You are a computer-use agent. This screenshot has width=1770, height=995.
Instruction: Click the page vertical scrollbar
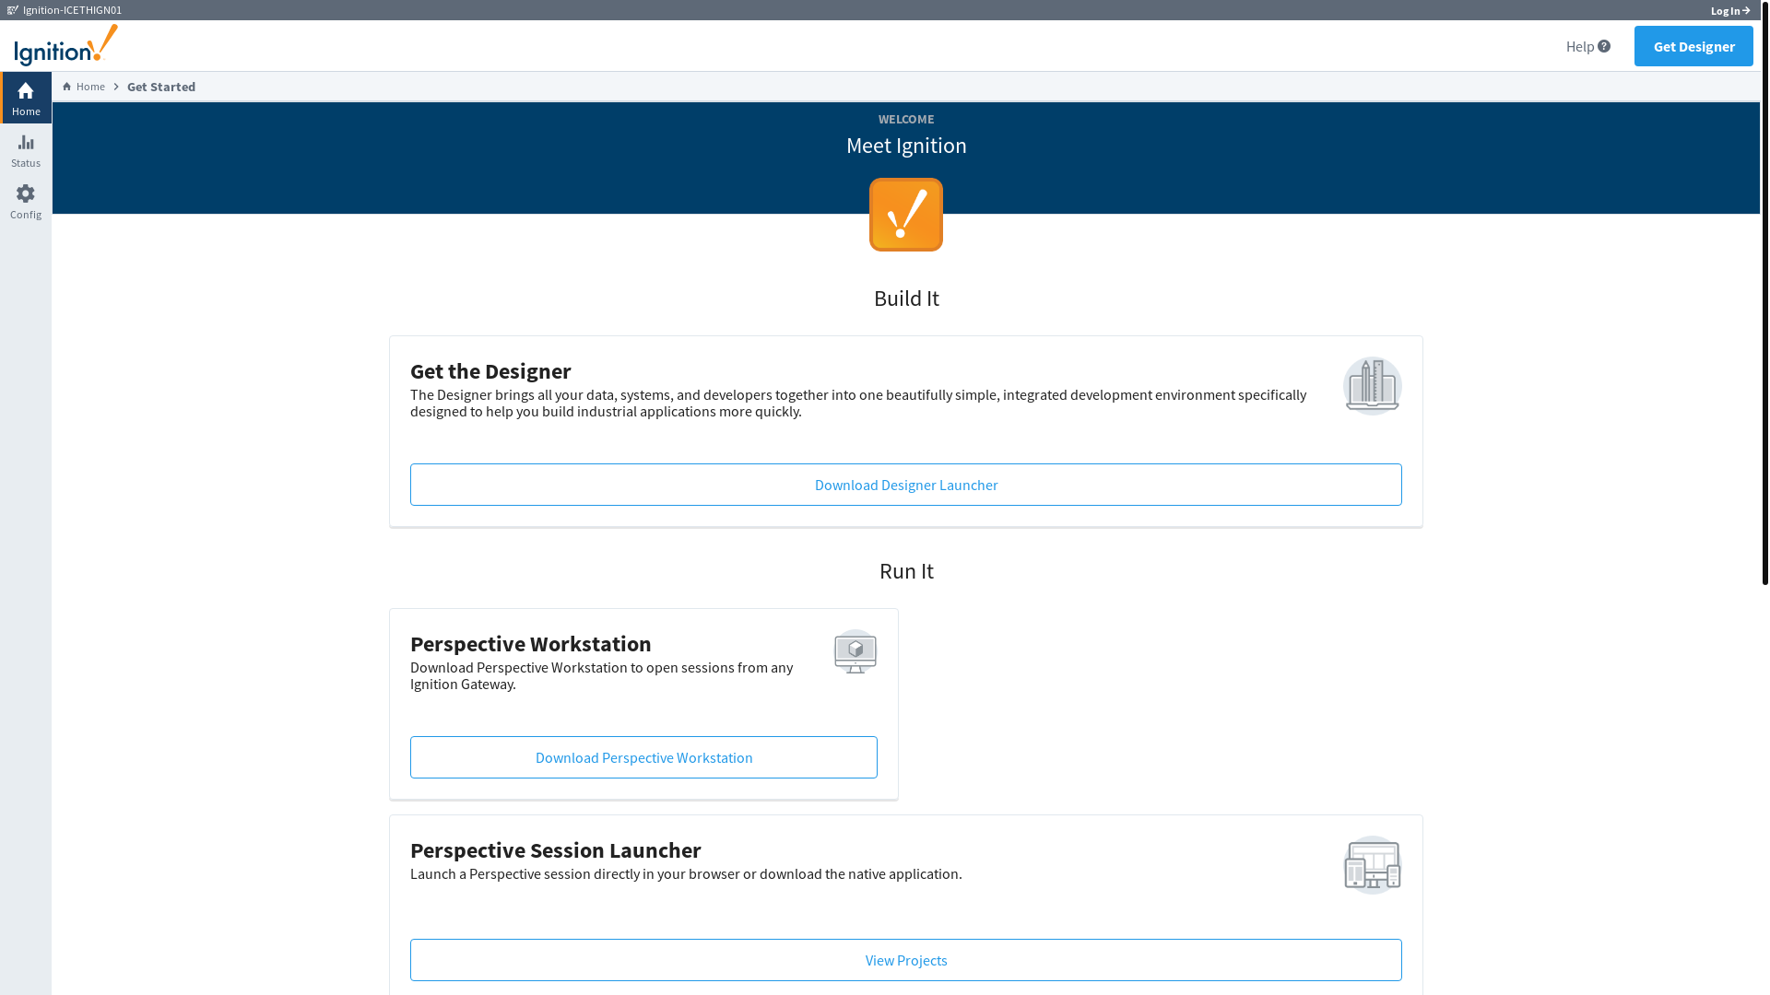click(x=1765, y=292)
